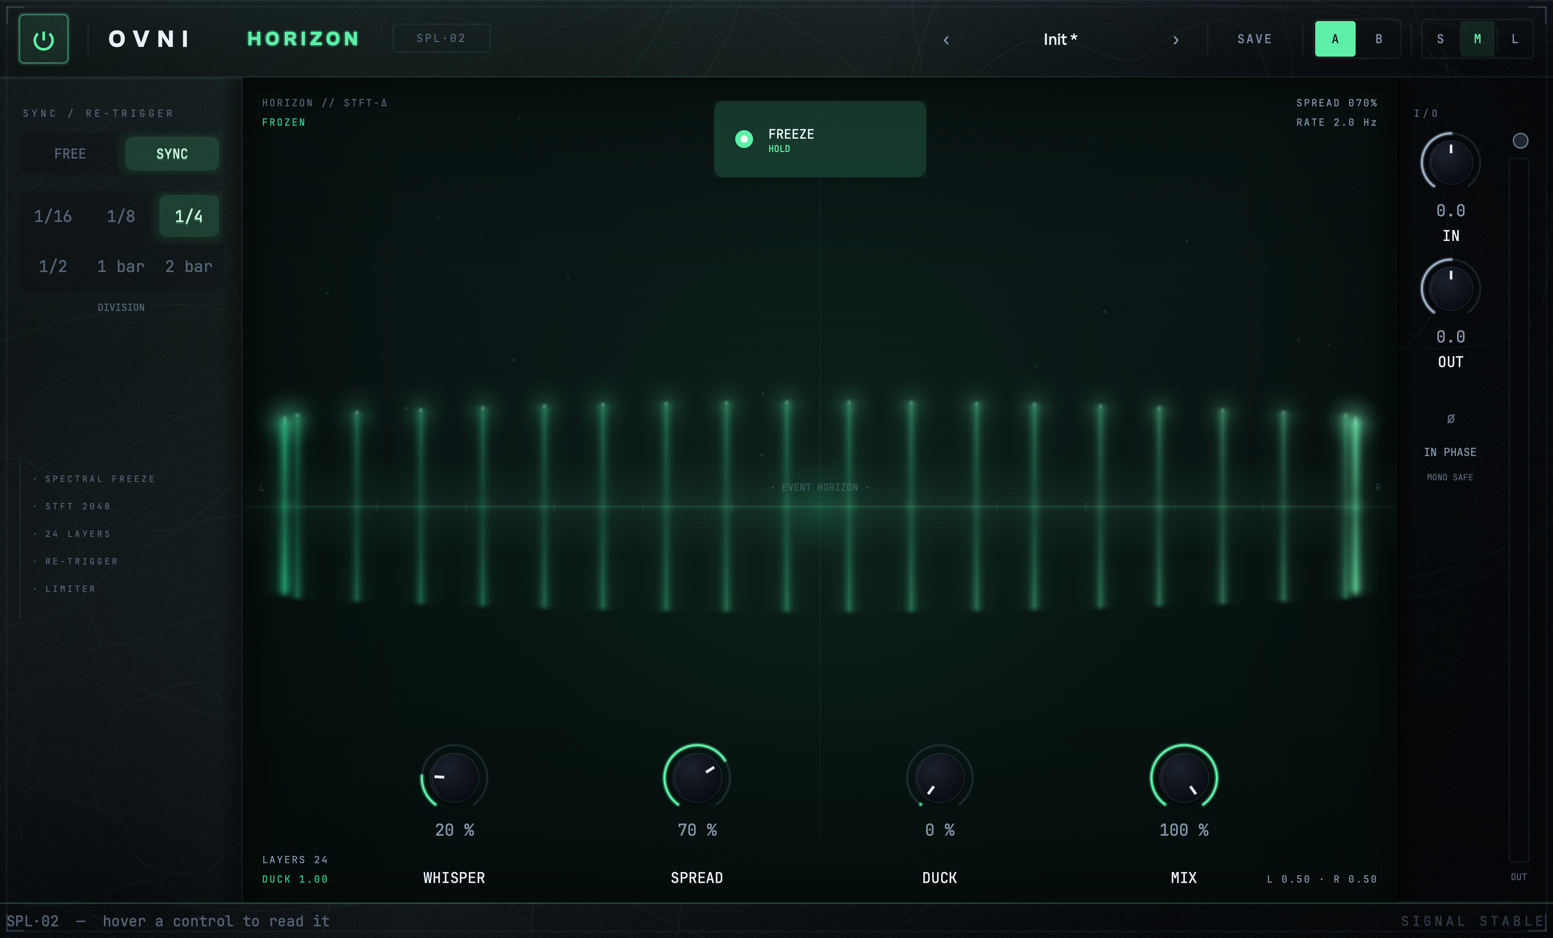Click the round output meter indicator

pyautogui.click(x=1520, y=140)
